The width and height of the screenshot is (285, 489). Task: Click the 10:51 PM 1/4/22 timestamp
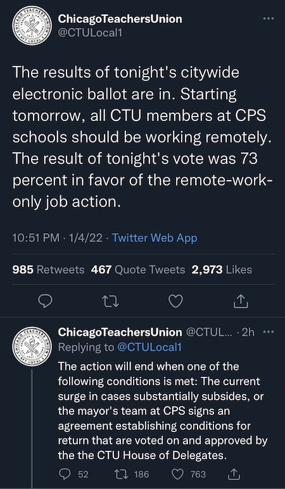coord(58,238)
